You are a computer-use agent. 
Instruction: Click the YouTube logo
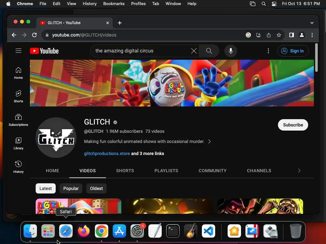tap(44, 51)
